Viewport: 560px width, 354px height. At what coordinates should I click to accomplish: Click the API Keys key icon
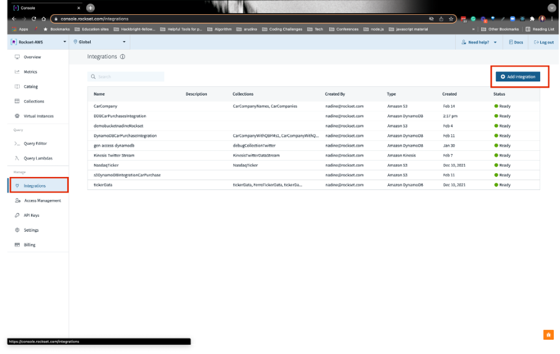[x=17, y=216]
